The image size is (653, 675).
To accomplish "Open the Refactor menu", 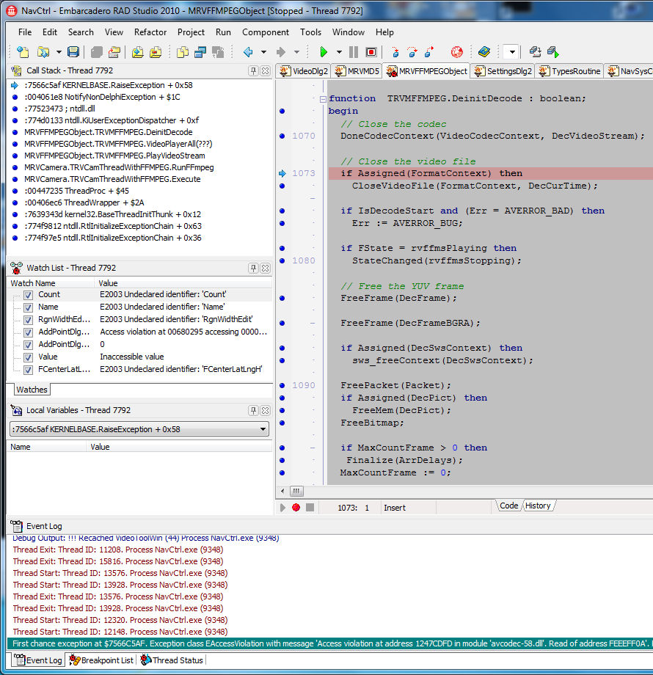I will pos(150,32).
